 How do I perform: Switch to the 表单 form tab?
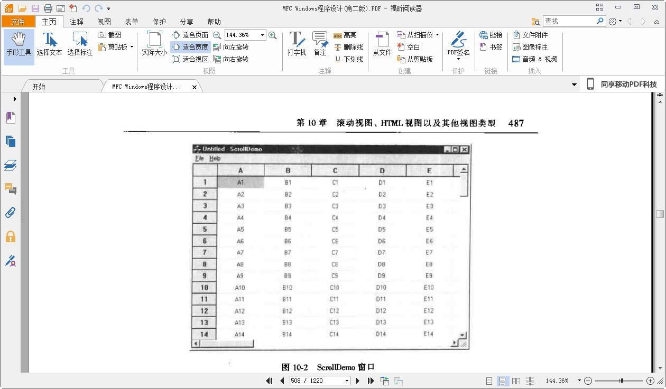click(132, 22)
